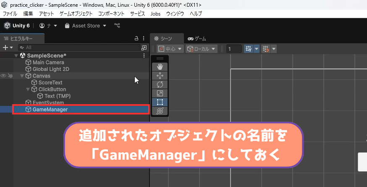The height and width of the screenshot is (187, 367).
Task: Click the grid snap value field
Action: point(234,49)
